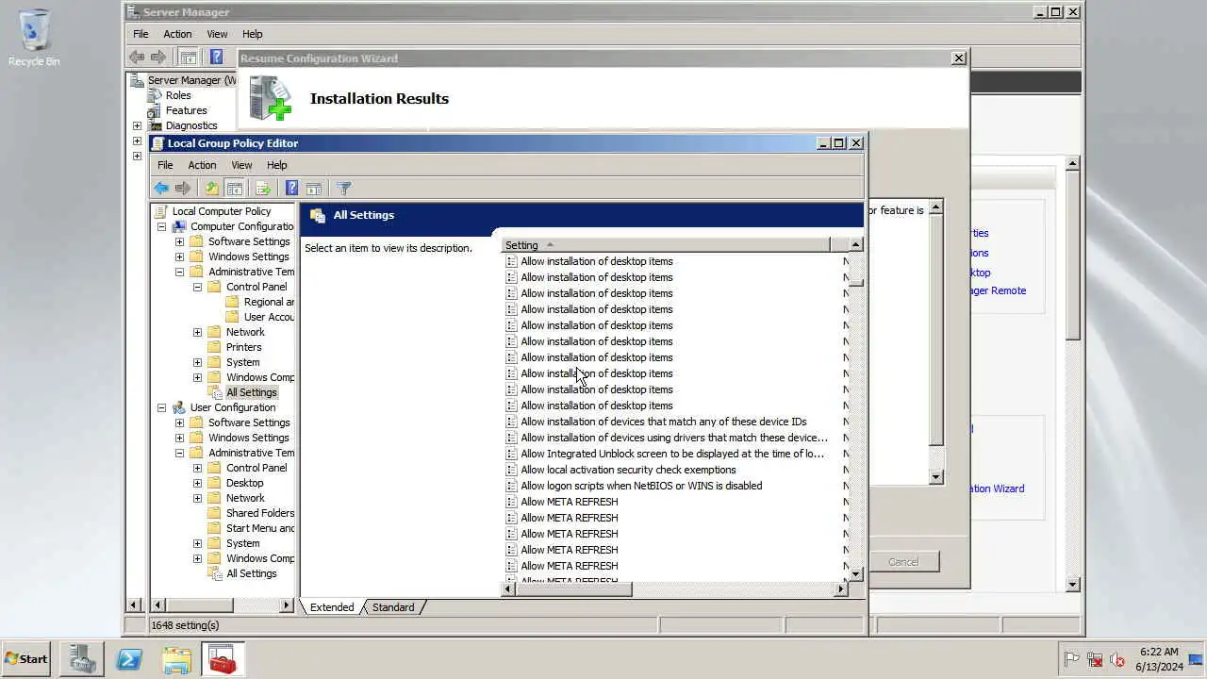Viewport: 1207px width, 679px height.
Task: Click the settings list scroll-down arrow
Action: click(x=855, y=573)
